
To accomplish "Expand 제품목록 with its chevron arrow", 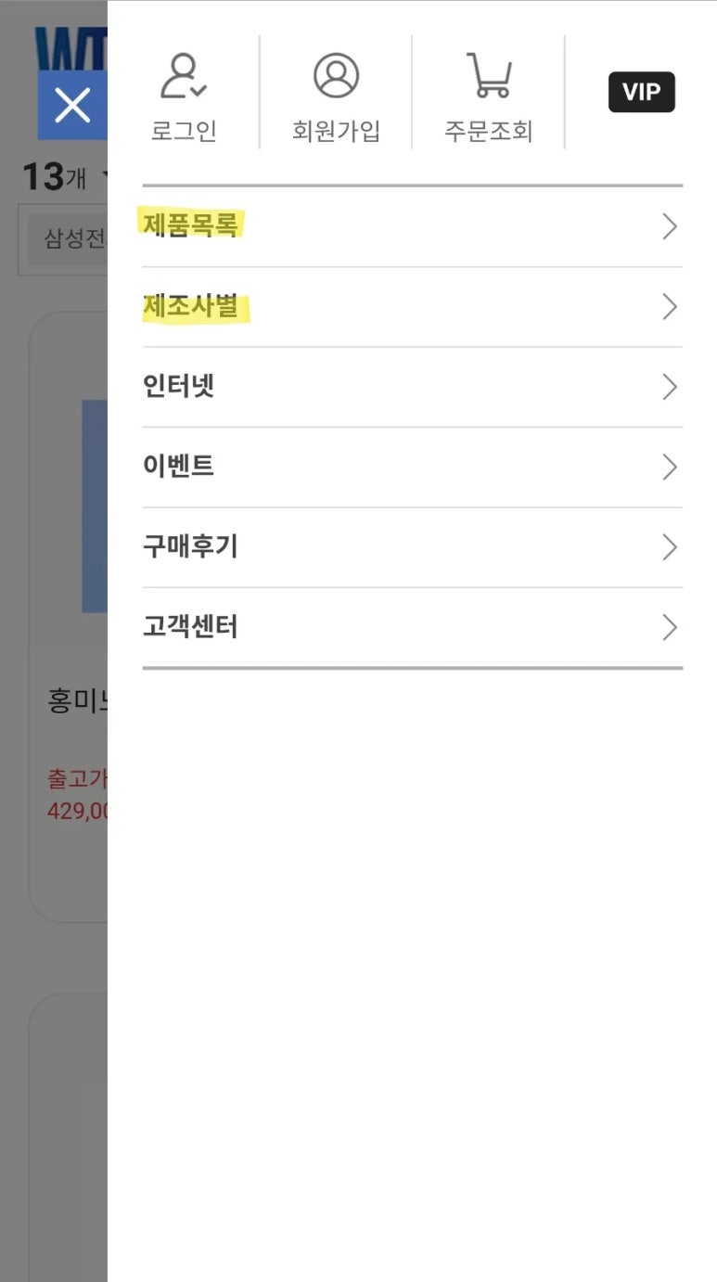I will tap(669, 226).
